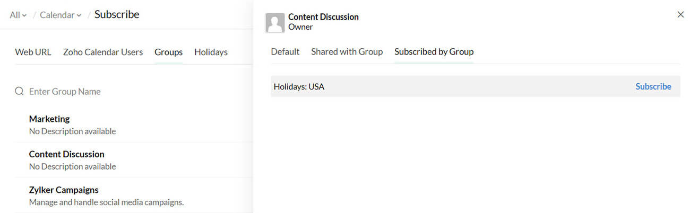Select the Groups tab
This screenshot has height=213, width=690.
coord(168,52)
